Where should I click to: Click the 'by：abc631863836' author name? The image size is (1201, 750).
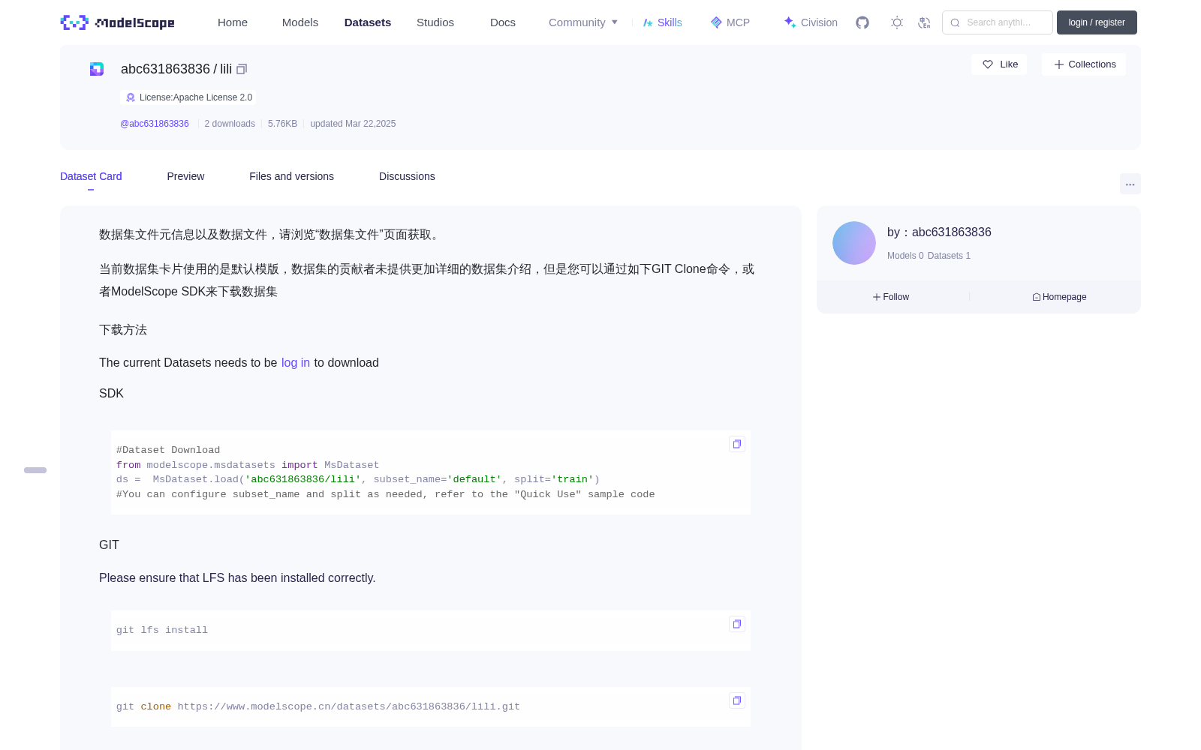(939, 232)
